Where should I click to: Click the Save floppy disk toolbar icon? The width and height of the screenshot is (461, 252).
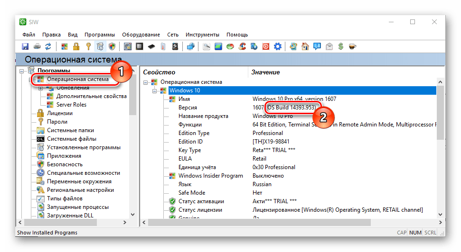tap(26, 46)
